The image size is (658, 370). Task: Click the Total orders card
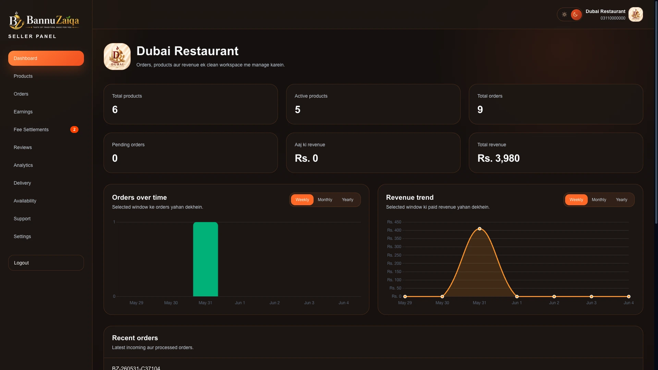556,104
